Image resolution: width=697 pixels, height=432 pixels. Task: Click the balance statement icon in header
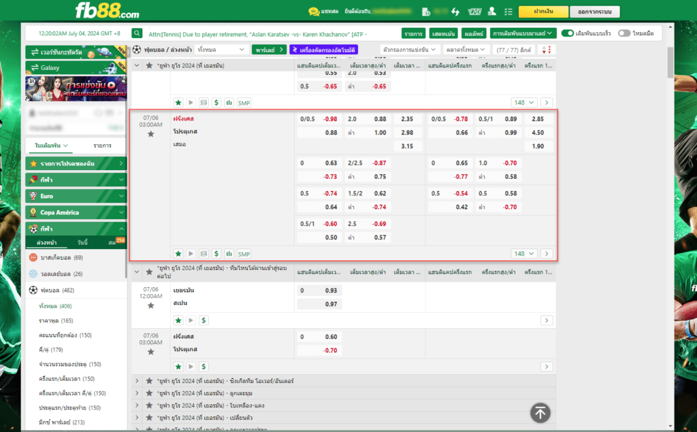tap(425, 12)
